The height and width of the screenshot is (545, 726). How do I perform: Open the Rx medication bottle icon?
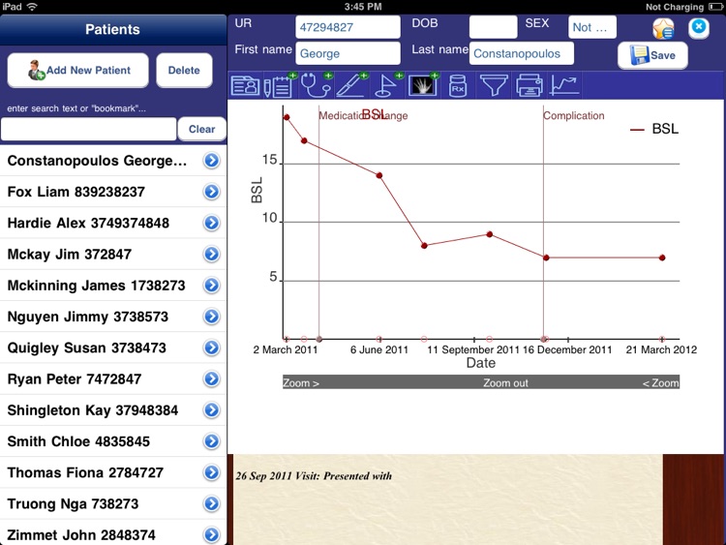(x=457, y=86)
